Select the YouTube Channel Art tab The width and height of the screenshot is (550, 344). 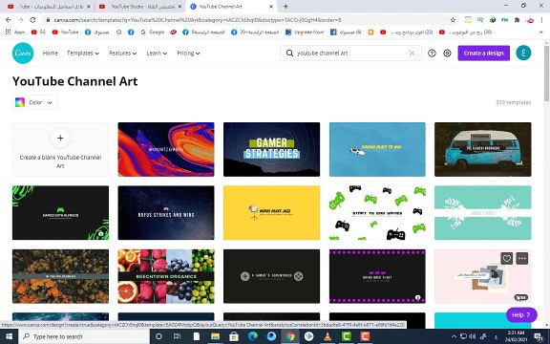click(x=231, y=7)
